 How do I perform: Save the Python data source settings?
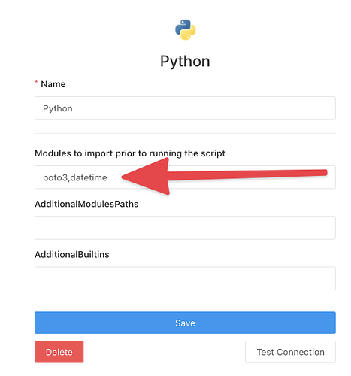point(185,323)
